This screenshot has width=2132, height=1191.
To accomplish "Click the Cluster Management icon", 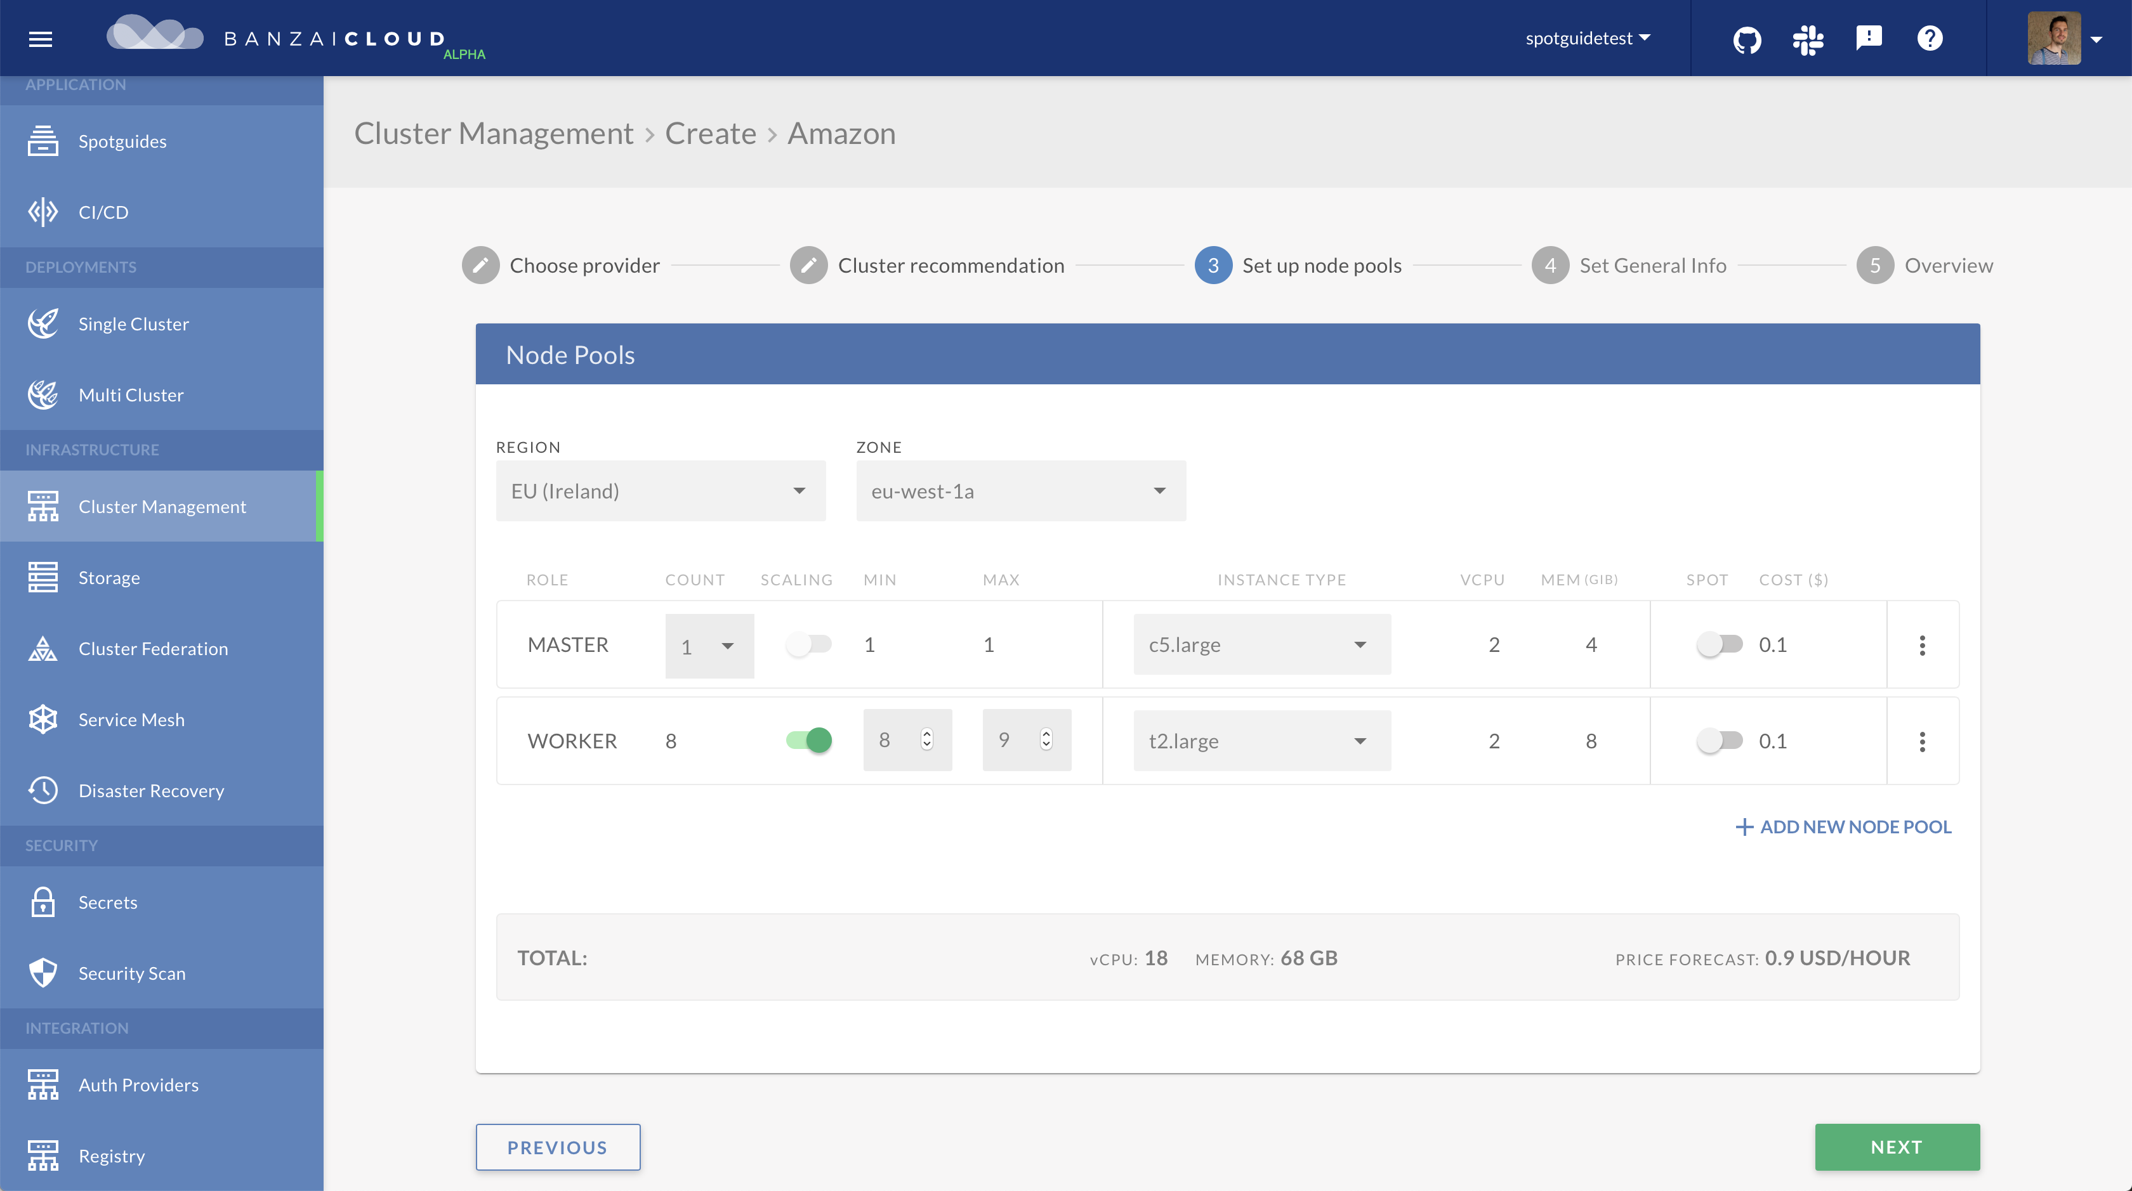I will click(x=43, y=506).
